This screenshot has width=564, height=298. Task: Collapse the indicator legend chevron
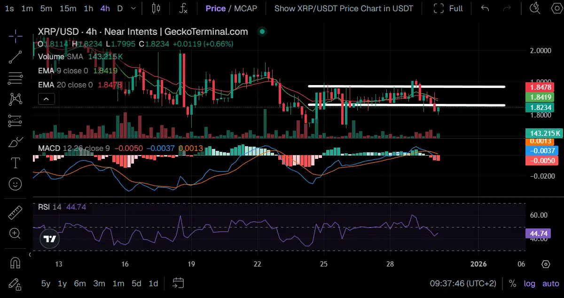point(47,99)
